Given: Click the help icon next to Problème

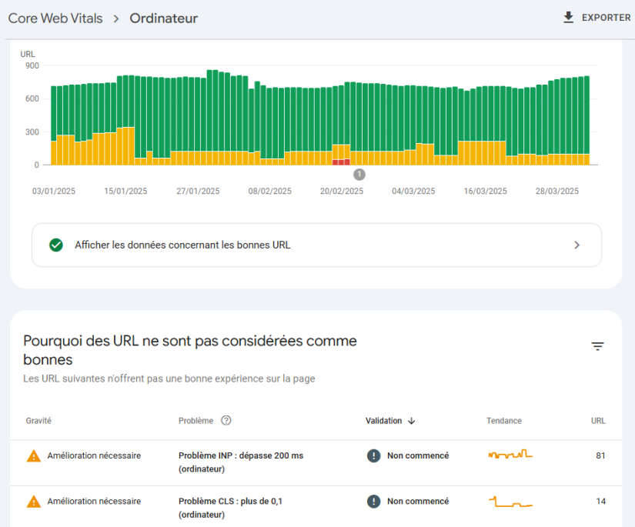Looking at the screenshot, I should point(225,421).
